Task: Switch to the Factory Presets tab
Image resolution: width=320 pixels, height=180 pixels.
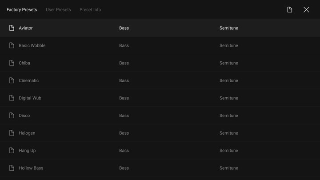Action: tap(22, 10)
